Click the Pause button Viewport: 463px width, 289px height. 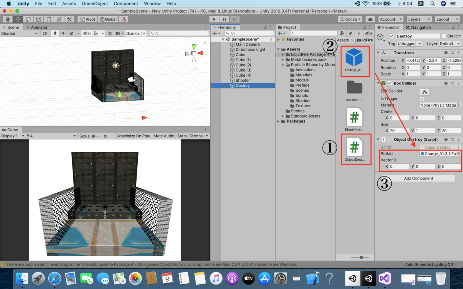[224, 19]
